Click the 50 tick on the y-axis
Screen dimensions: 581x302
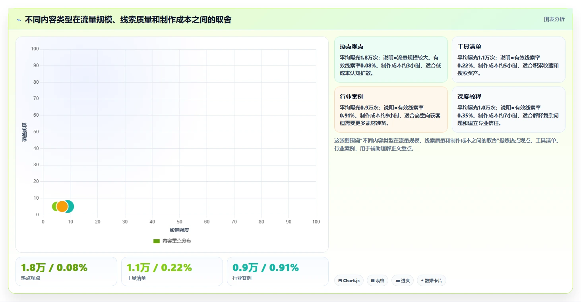click(36, 132)
